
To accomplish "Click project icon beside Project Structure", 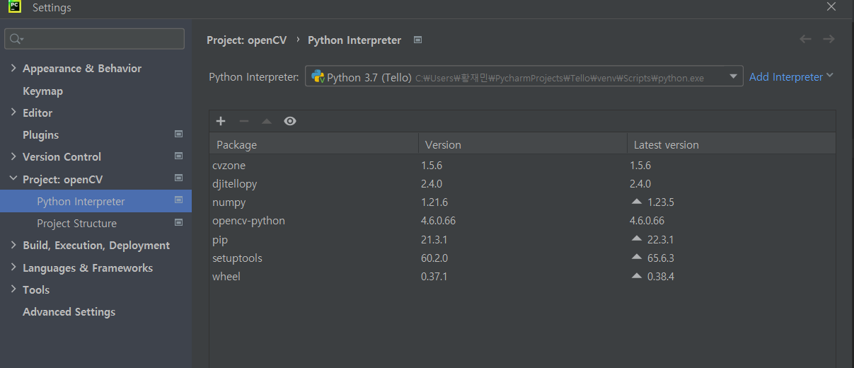I will click(x=178, y=222).
